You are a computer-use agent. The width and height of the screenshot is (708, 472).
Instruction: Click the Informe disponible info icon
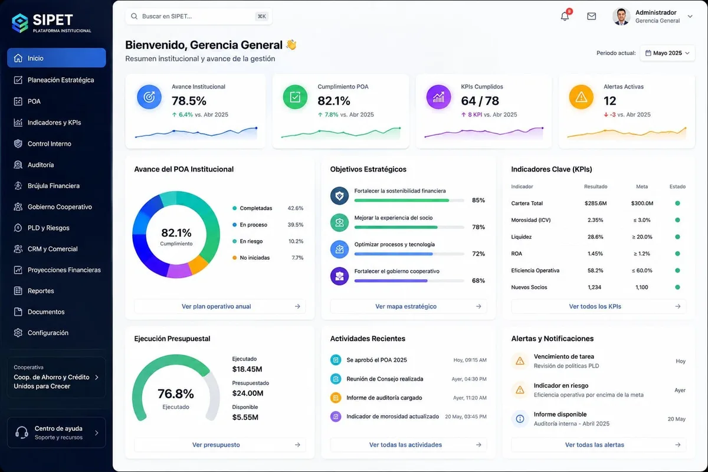[x=520, y=418]
